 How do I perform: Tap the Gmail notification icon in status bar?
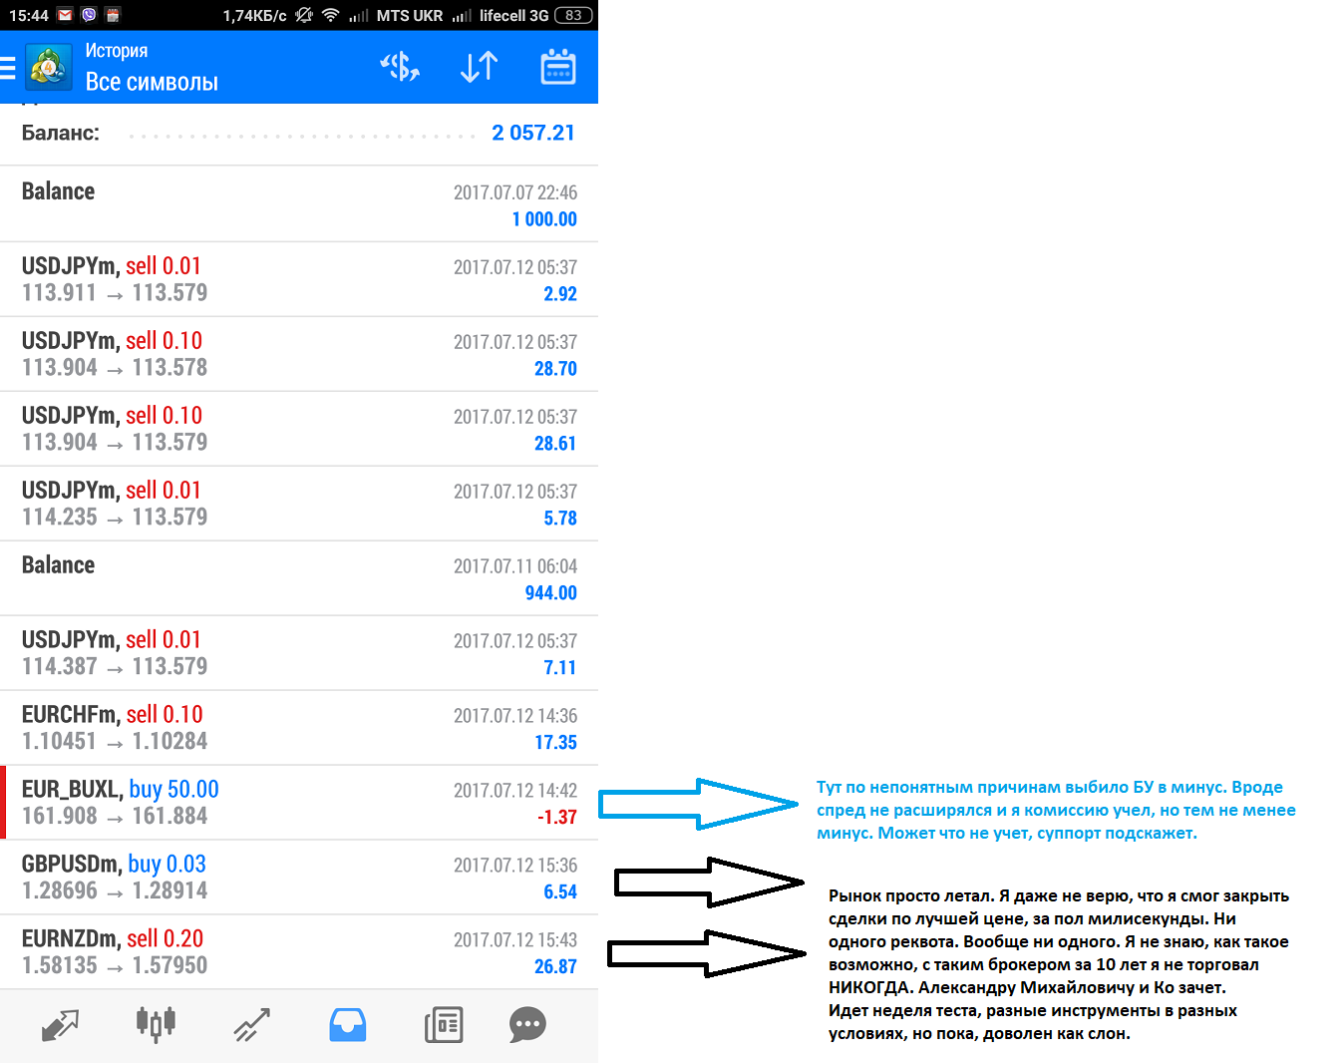tap(65, 15)
